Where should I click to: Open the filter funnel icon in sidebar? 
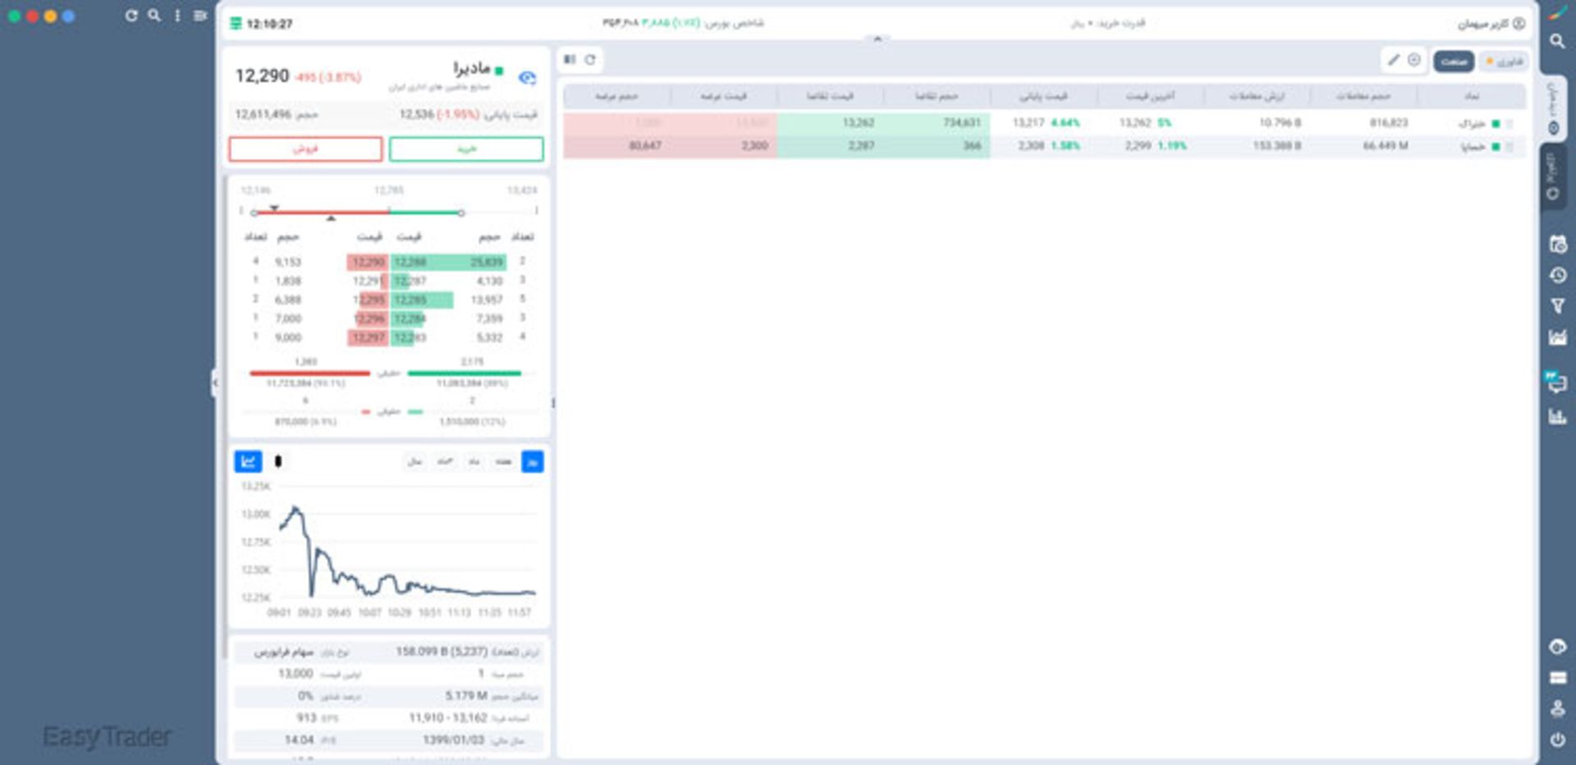(x=1557, y=306)
